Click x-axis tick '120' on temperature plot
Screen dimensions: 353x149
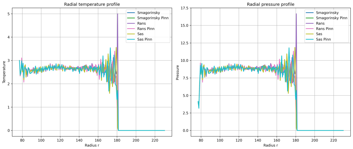click(x=60, y=140)
